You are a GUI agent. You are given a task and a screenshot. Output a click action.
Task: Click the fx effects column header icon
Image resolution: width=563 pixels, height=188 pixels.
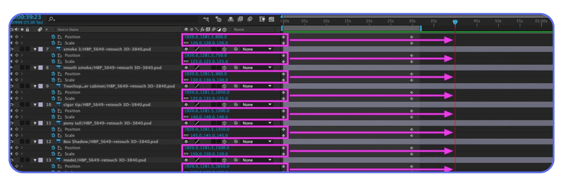tap(202, 29)
